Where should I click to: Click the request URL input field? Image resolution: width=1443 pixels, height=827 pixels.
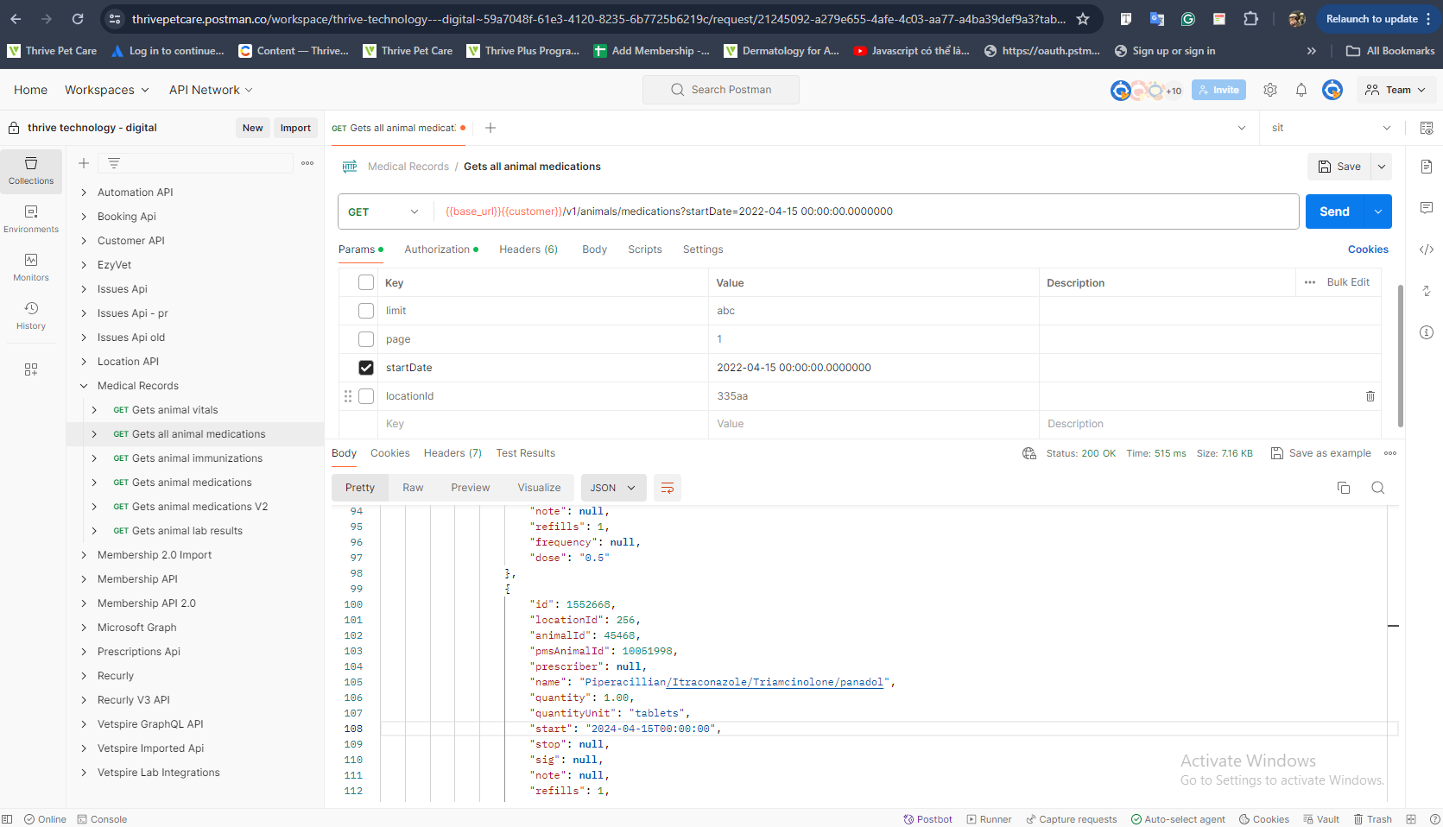866,211
